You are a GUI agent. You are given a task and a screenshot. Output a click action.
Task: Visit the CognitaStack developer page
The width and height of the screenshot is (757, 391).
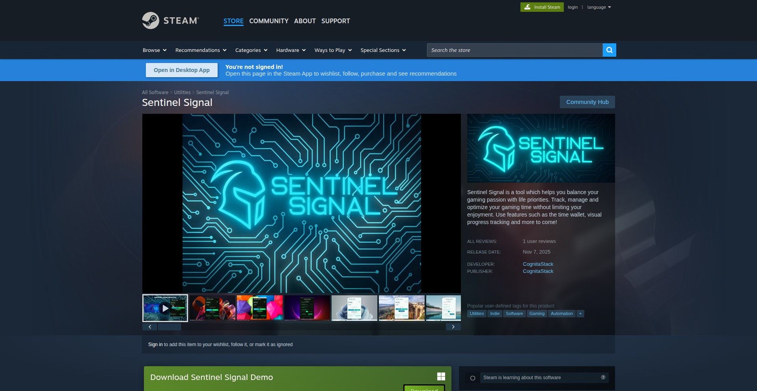pyautogui.click(x=538, y=264)
